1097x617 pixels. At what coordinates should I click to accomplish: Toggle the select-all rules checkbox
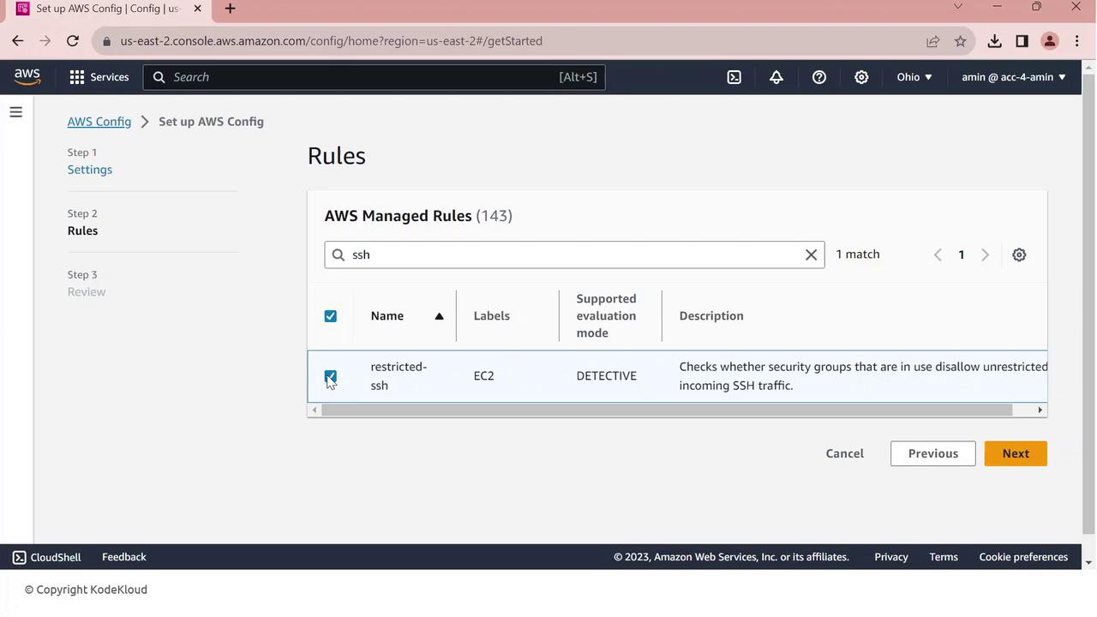pos(331,316)
